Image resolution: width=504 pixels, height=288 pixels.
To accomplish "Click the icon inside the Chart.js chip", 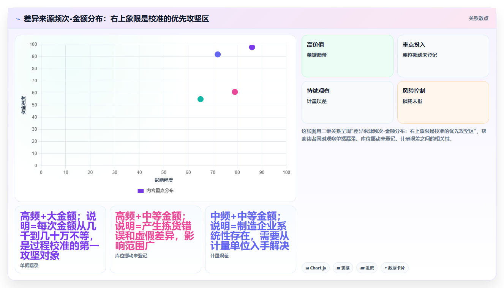I will click(x=307, y=268).
